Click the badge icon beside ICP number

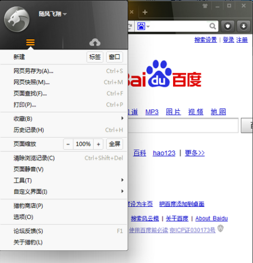(220, 229)
